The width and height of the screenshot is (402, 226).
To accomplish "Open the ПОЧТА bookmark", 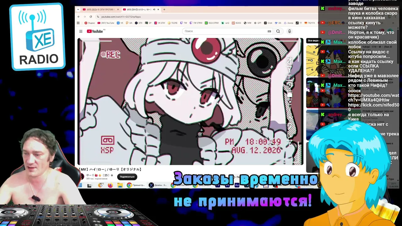I will [x=310, y=23].
